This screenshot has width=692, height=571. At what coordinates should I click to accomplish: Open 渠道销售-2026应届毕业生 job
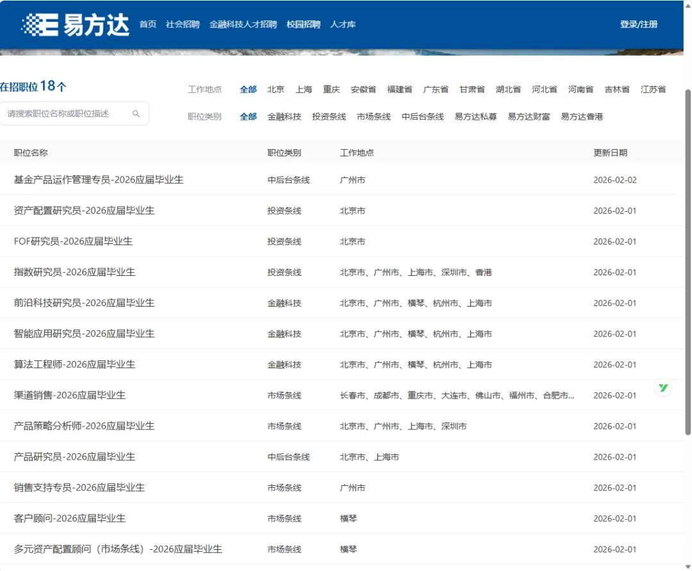click(69, 396)
